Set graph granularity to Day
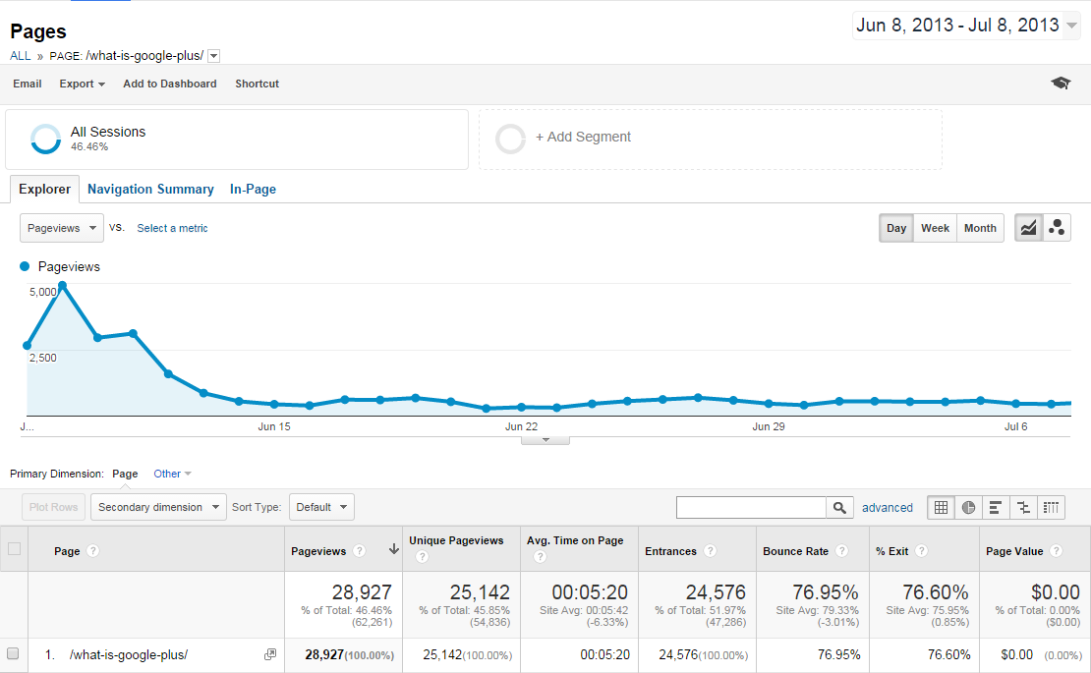The width and height of the screenshot is (1091, 673). coord(896,228)
